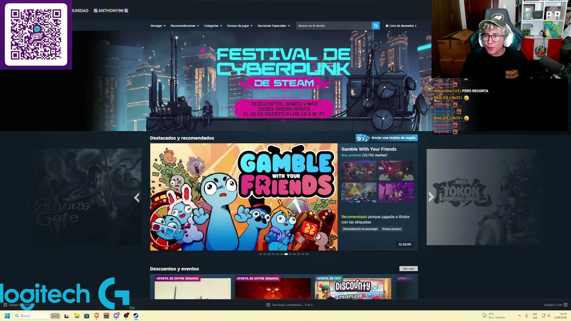Screen dimensions: 571x321
Task: Open the Windows Start menu
Action: [7, 316]
